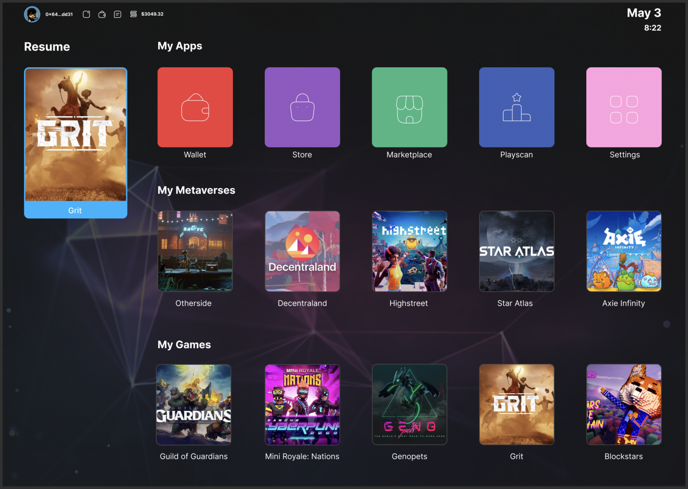The image size is (688, 489).
Task: Click the wallet icon in the top status bar
Action: [102, 14]
